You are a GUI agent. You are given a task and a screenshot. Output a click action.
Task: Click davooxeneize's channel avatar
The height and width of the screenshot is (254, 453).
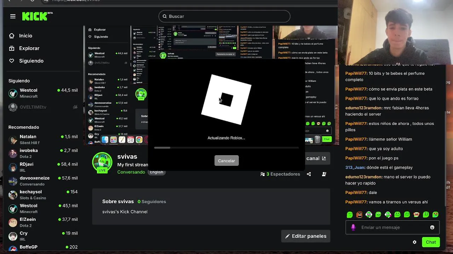(13, 181)
